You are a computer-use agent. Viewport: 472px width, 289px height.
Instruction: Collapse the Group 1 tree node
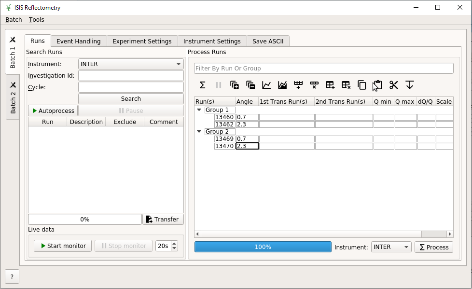point(199,110)
